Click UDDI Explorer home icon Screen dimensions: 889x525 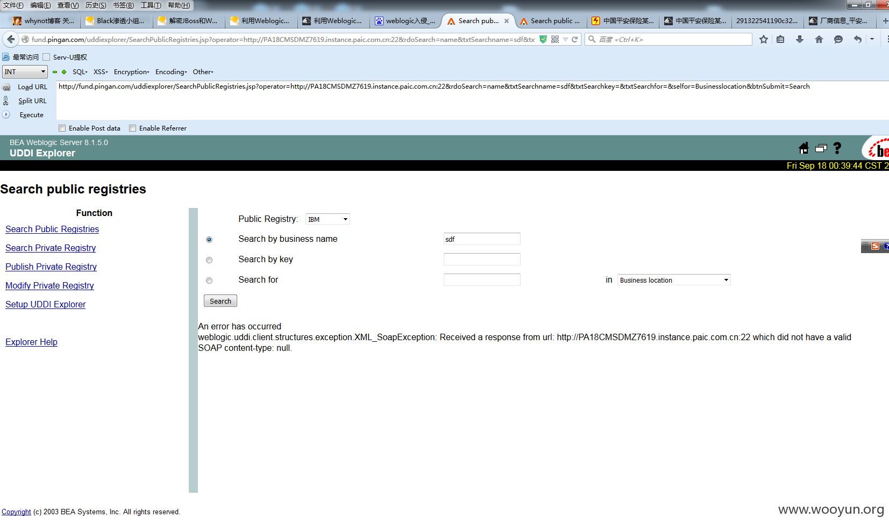pyautogui.click(x=803, y=148)
